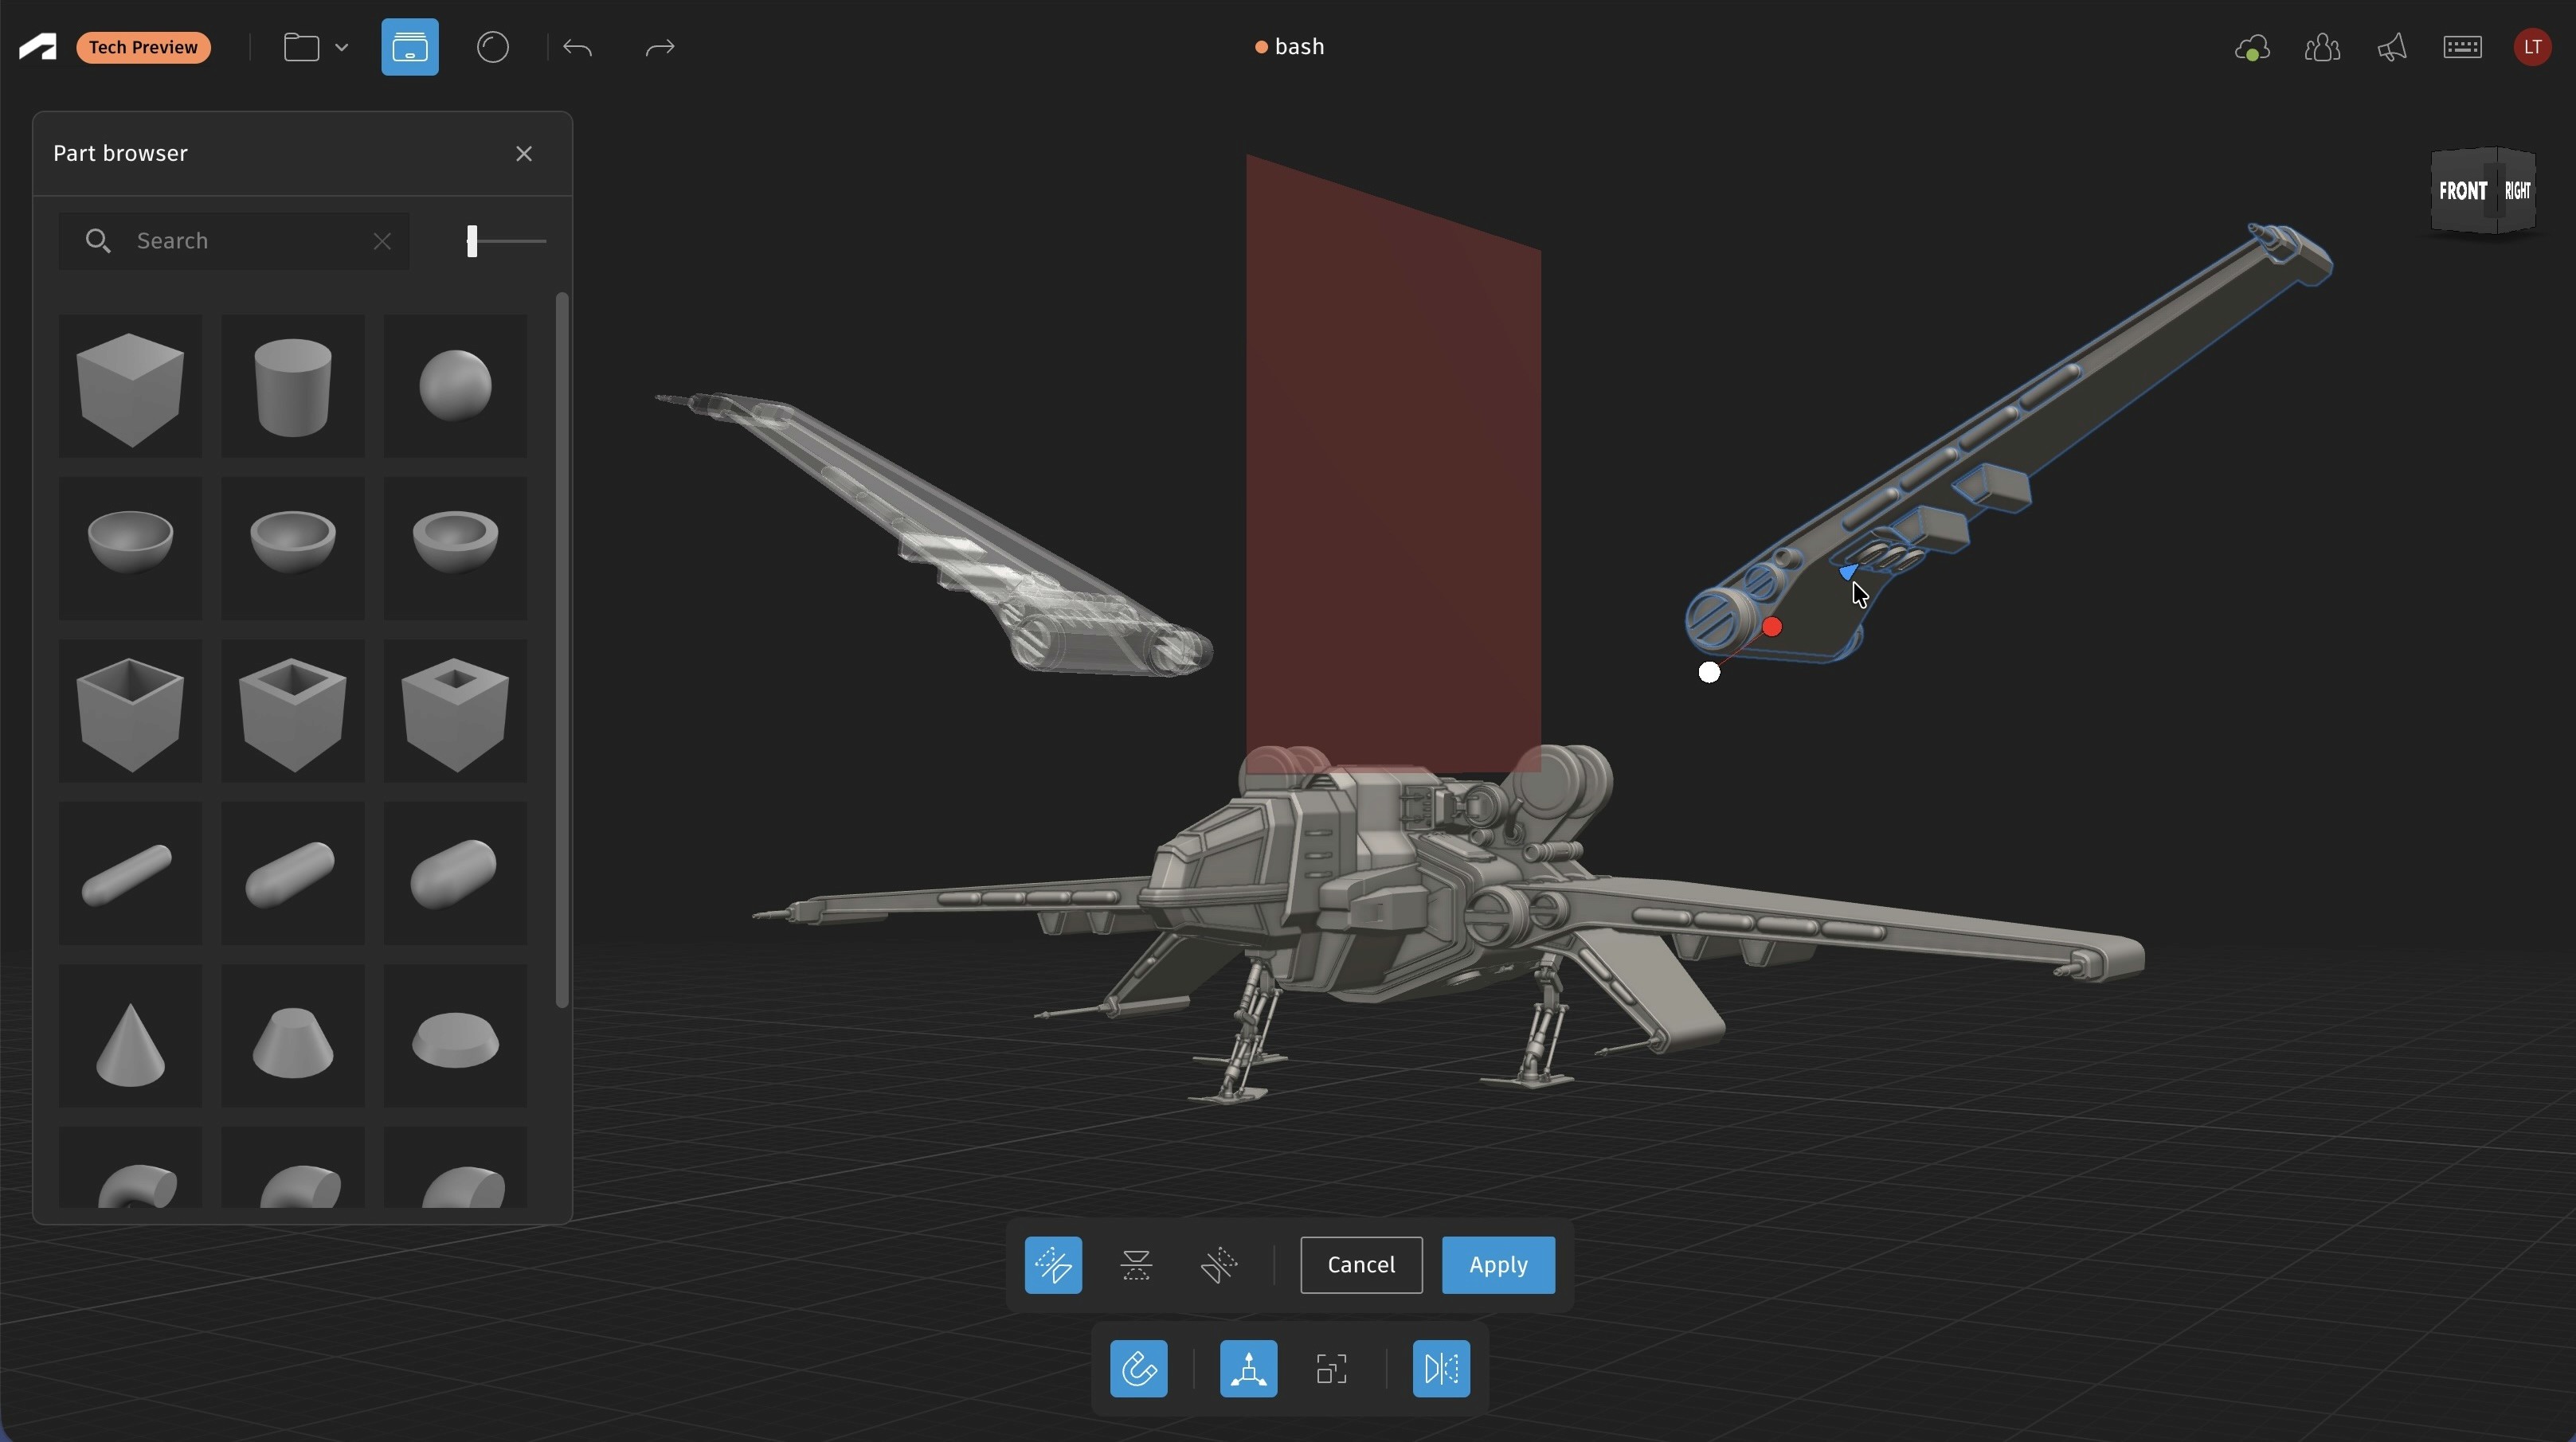Select the flattened dome part
The image size is (2576, 1442).
(x=455, y=1036)
